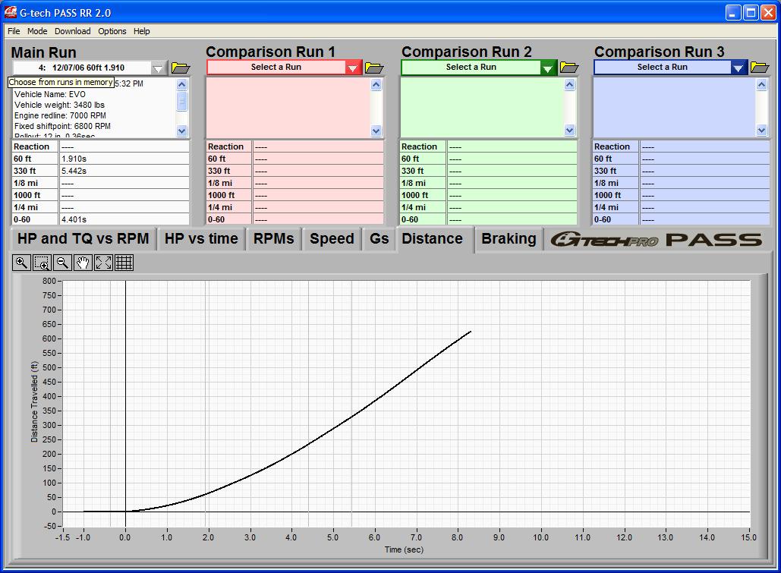The height and width of the screenshot is (573, 781).
Task: Select the zoom-to-region selection tool
Action: [42, 263]
